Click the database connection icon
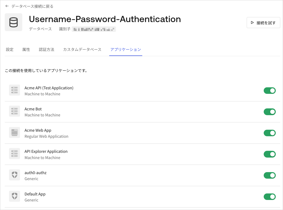 pyautogui.click(x=14, y=22)
